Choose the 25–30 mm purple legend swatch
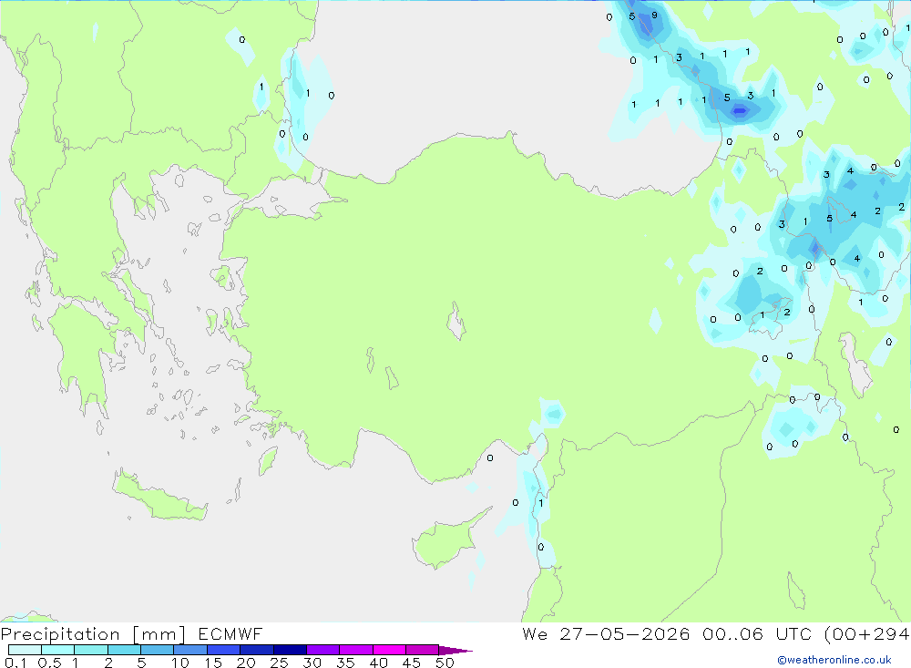 pyautogui.click(x=290, y=650)
